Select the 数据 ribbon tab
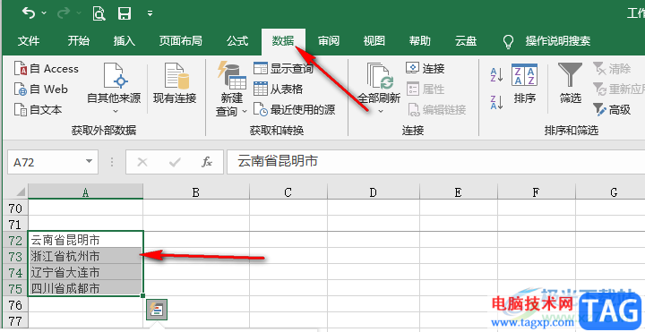Viewport: 645px width, 332px height. click(x=283, y=41)
